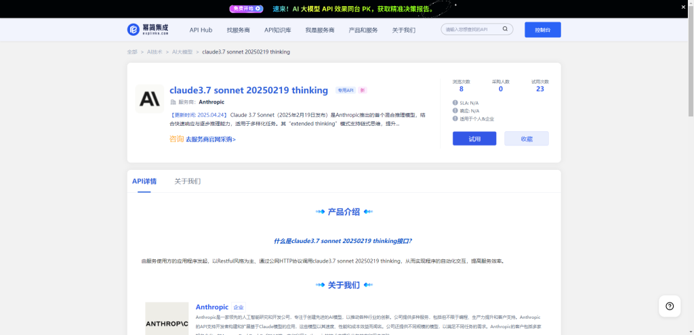This screenshot has height=335, width=694.
Task: Open the help question mark widget
Action: [669, 306]
